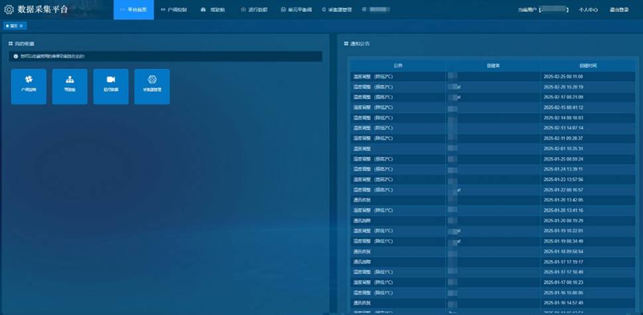Close the 首页 page tag
This screenshot has width=643, height=315.
(21, 26)
